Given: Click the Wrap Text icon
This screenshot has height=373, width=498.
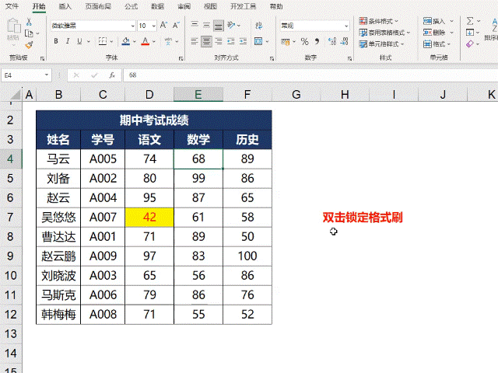Looking at the screenshot, I should click(258, 26).
